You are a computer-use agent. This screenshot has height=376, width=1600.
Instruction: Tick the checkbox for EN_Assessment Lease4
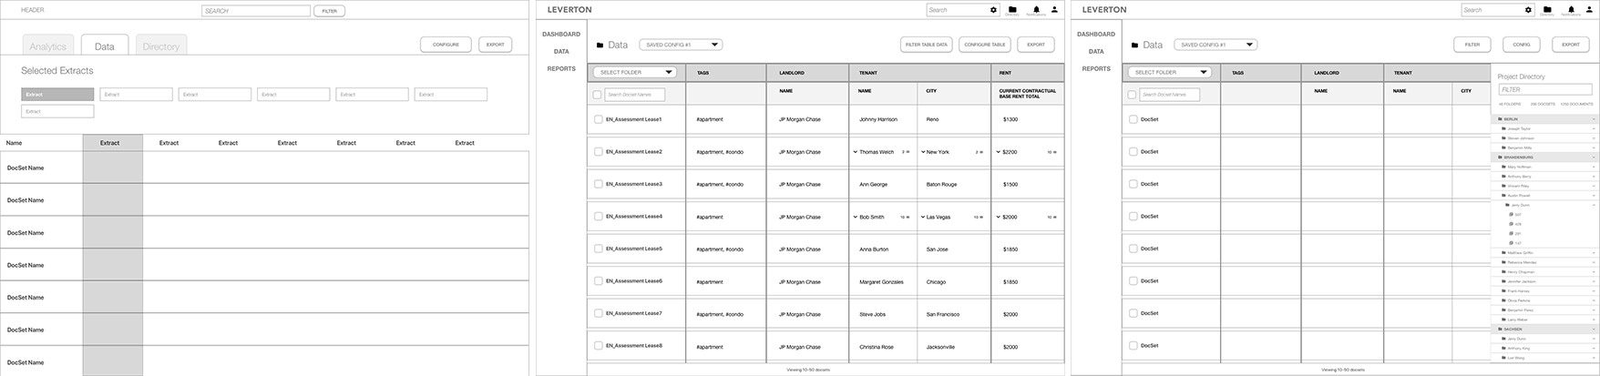point(599,216)
